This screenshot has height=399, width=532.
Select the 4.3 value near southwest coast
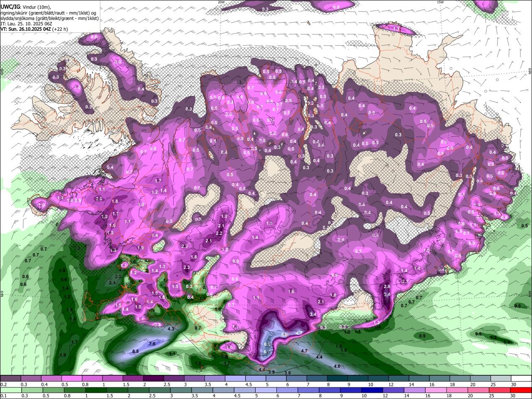click(170, 329)
